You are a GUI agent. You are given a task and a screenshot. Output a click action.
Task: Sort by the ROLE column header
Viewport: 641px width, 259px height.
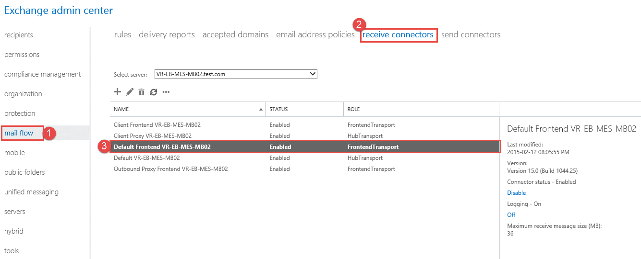[421, 109]
